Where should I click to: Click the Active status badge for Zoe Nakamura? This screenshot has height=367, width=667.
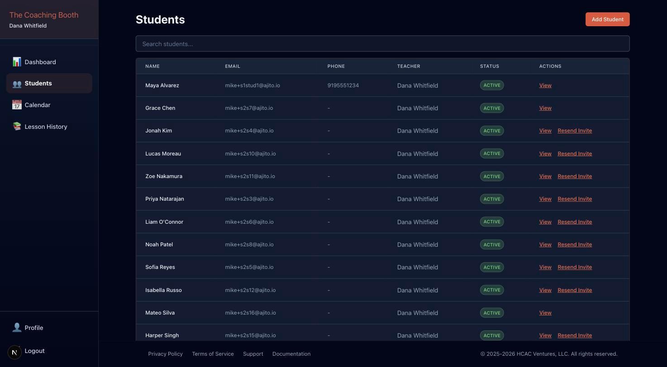pyautogui.click(x=491, y=176)
